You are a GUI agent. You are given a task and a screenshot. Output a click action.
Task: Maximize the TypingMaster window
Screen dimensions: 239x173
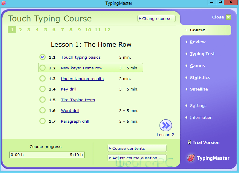pos(220,2)
